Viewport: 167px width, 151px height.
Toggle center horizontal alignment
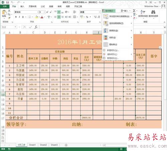(x=59, y=17)
